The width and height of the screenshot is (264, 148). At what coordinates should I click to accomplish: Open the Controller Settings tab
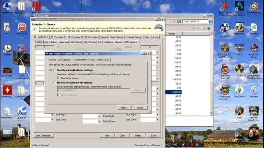click(134, 37)
